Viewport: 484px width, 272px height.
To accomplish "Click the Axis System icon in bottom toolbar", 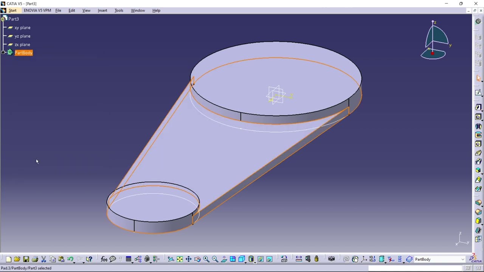I will [364, 259].
